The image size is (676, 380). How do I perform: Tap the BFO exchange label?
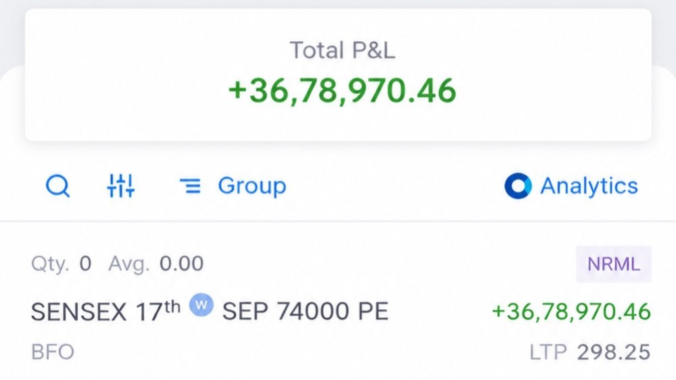click(53, 352)
